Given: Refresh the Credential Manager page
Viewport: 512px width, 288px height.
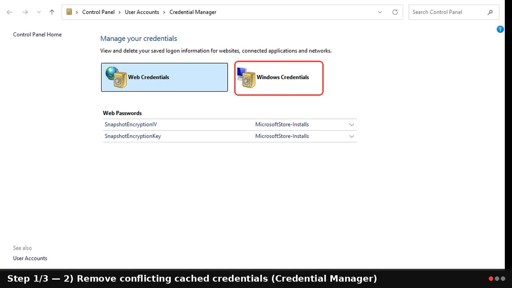Looking at the screenshot, I should pos(395,12).
